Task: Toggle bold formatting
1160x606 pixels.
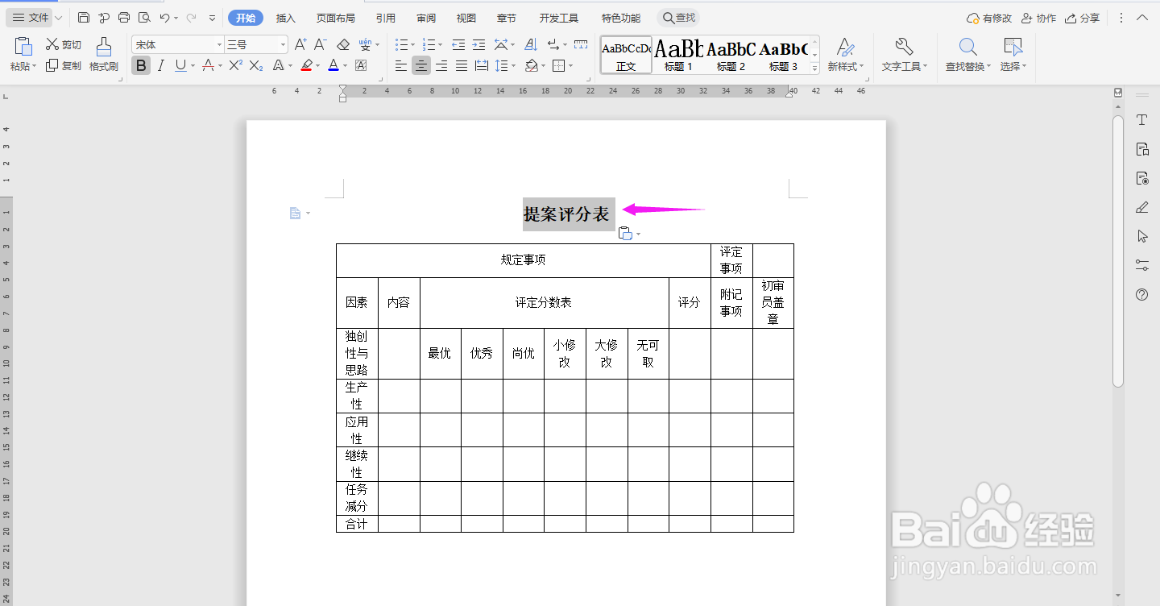Action: pos(140,65)
